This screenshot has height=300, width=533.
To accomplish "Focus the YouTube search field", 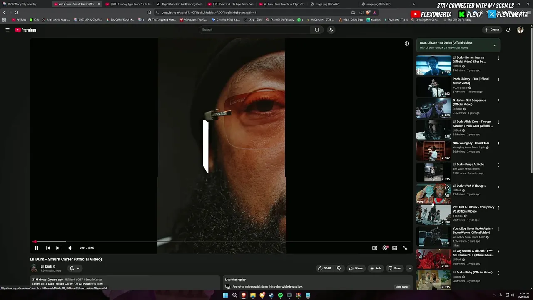I will (x=255, y=30).
